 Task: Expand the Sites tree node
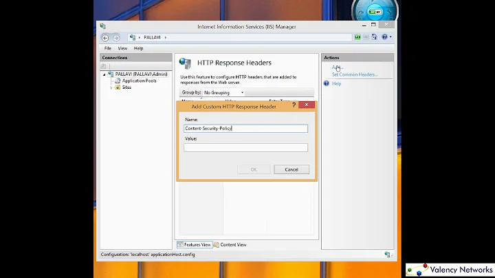(x=111, y=87)
